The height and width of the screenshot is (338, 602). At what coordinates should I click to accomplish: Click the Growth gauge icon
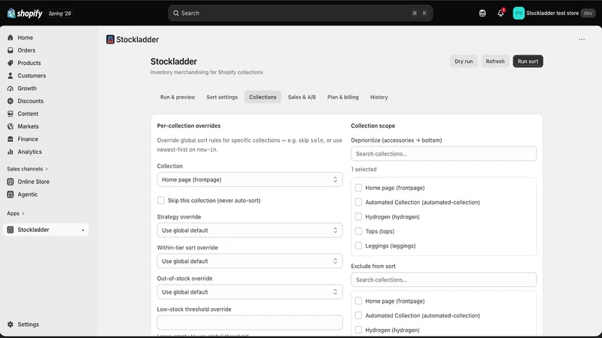[11, 88]
